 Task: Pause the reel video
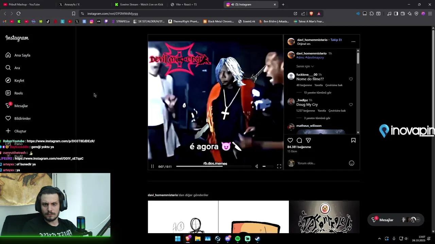tap(152, 166)
